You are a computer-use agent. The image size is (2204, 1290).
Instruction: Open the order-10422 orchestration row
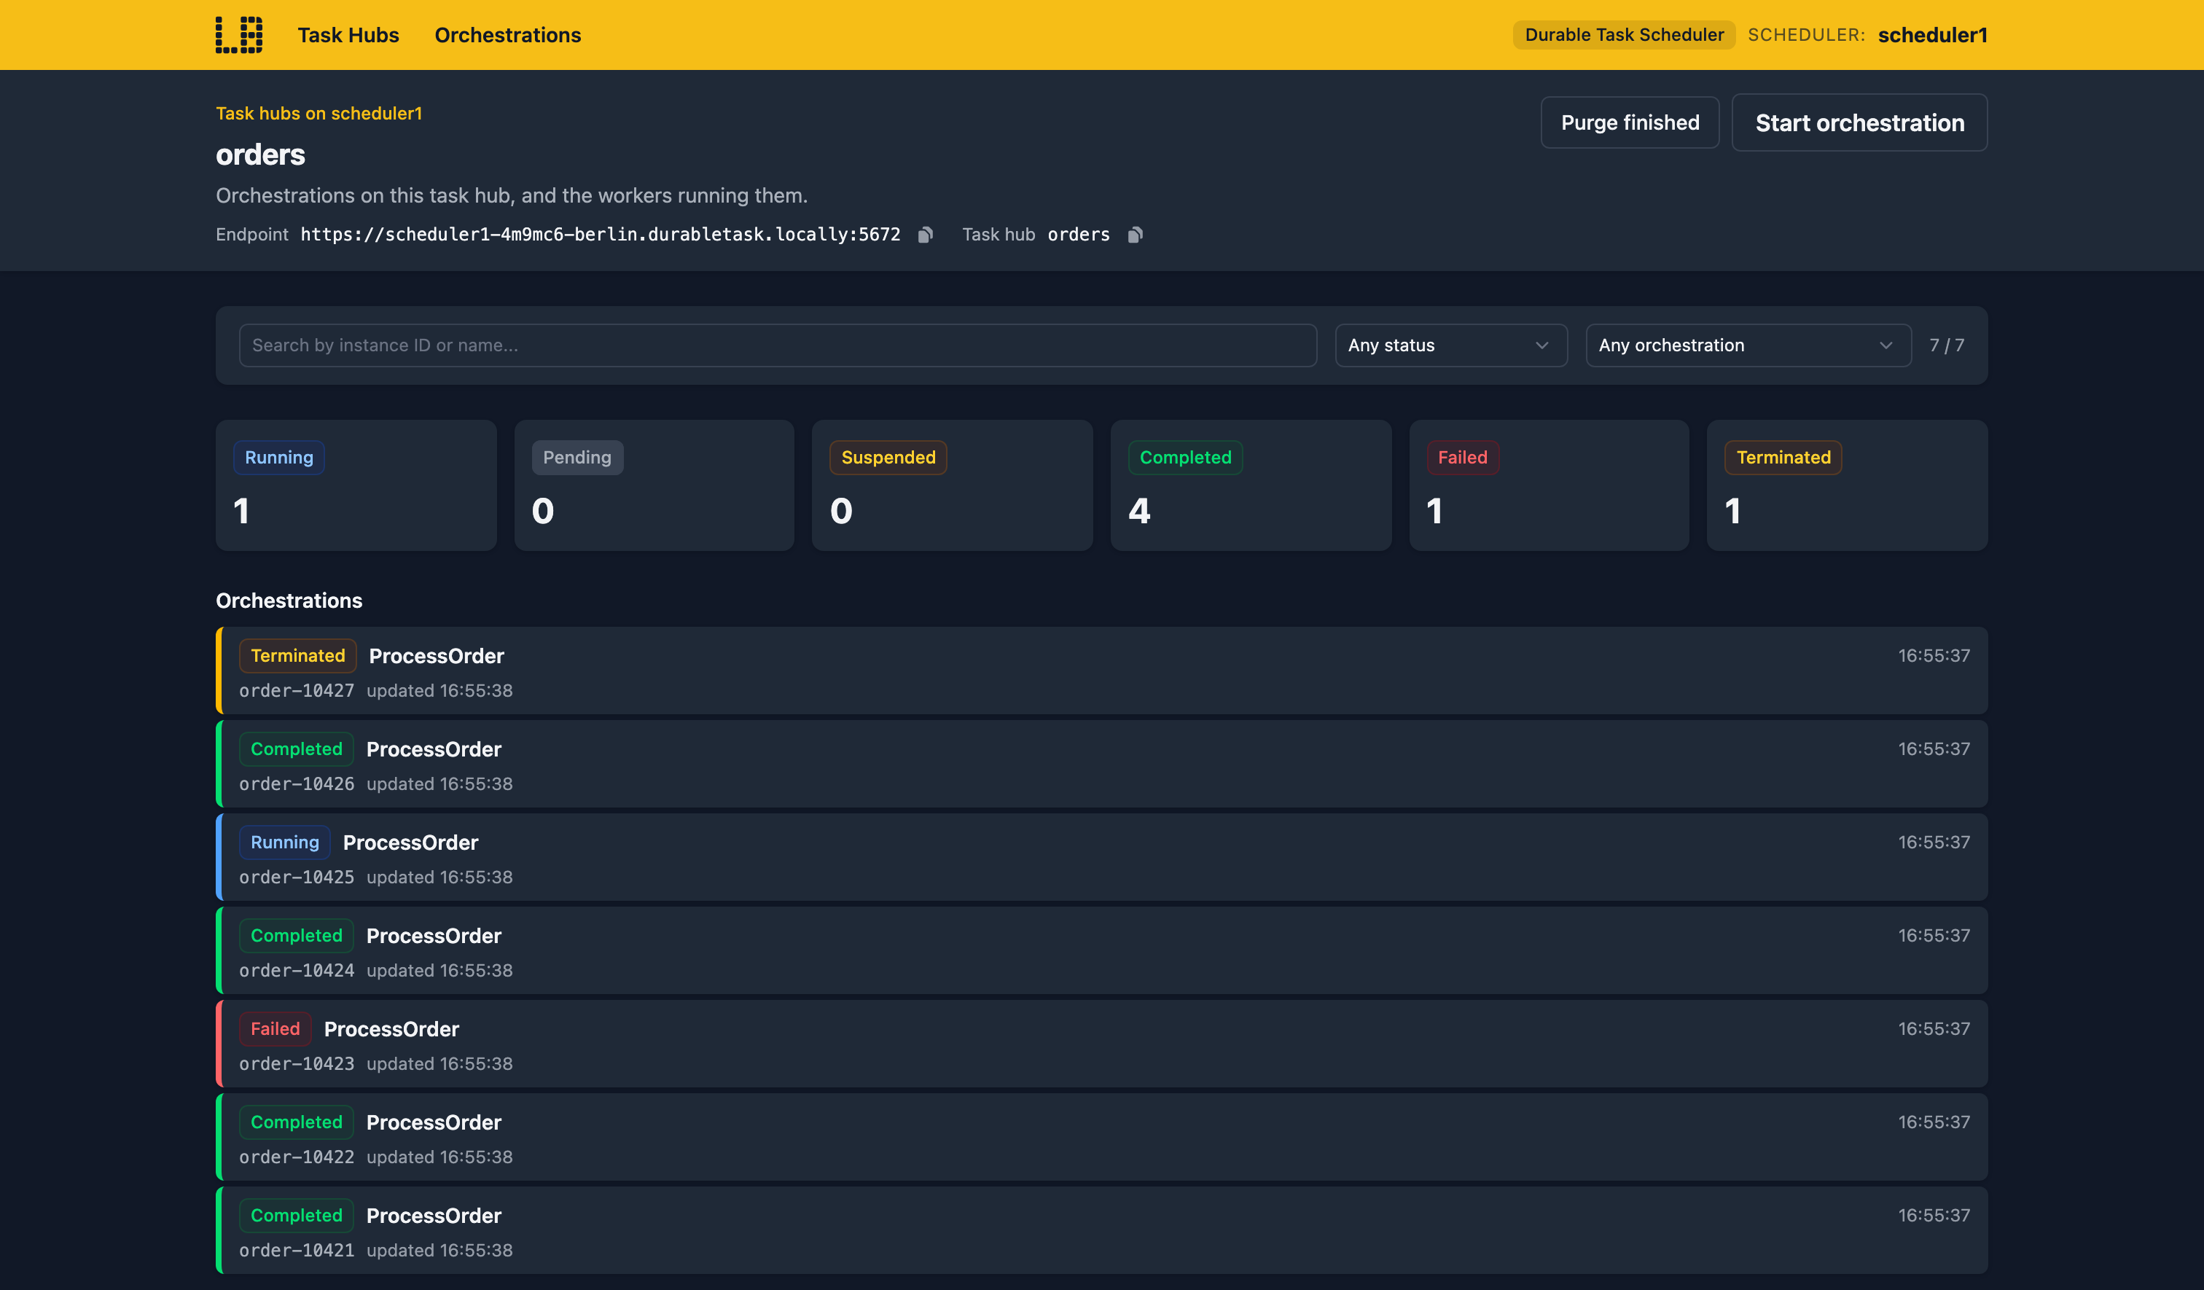[x=1102, y=1137]
